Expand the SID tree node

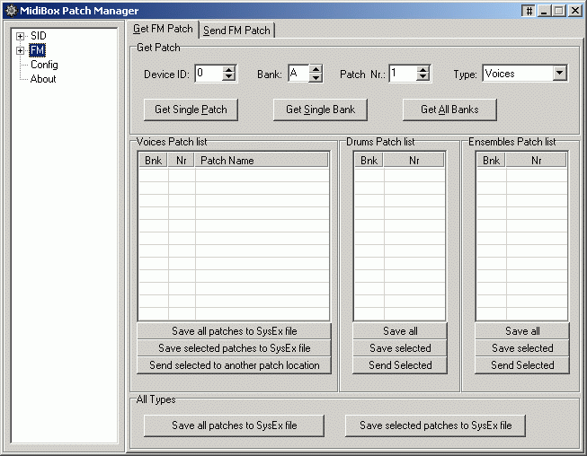pyautogui.click(x=20, y=36)
